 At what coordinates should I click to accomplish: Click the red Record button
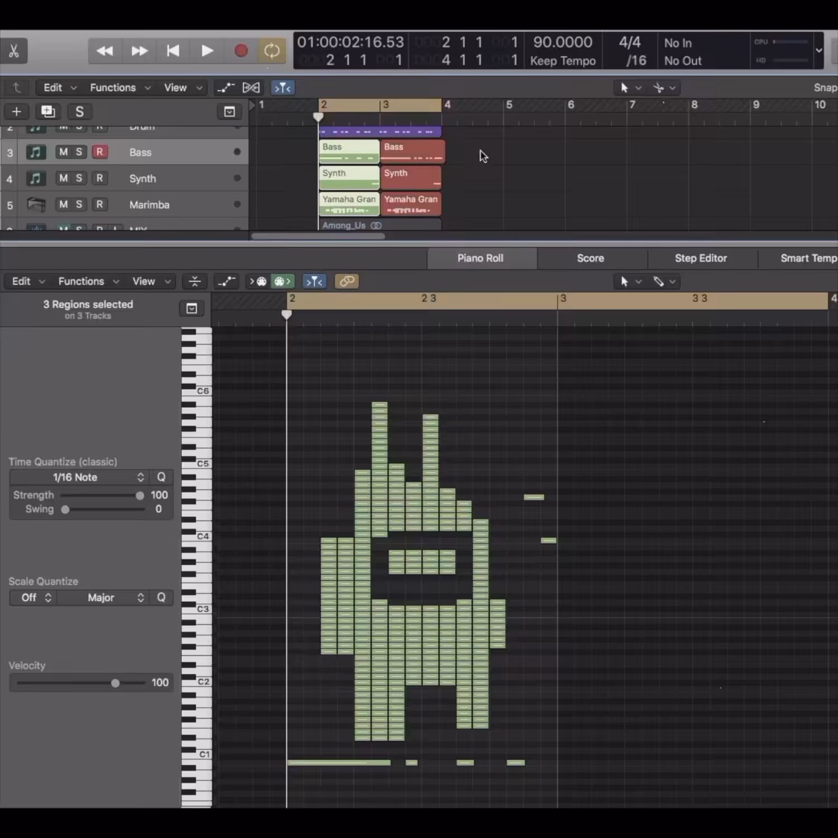(241, 51)
